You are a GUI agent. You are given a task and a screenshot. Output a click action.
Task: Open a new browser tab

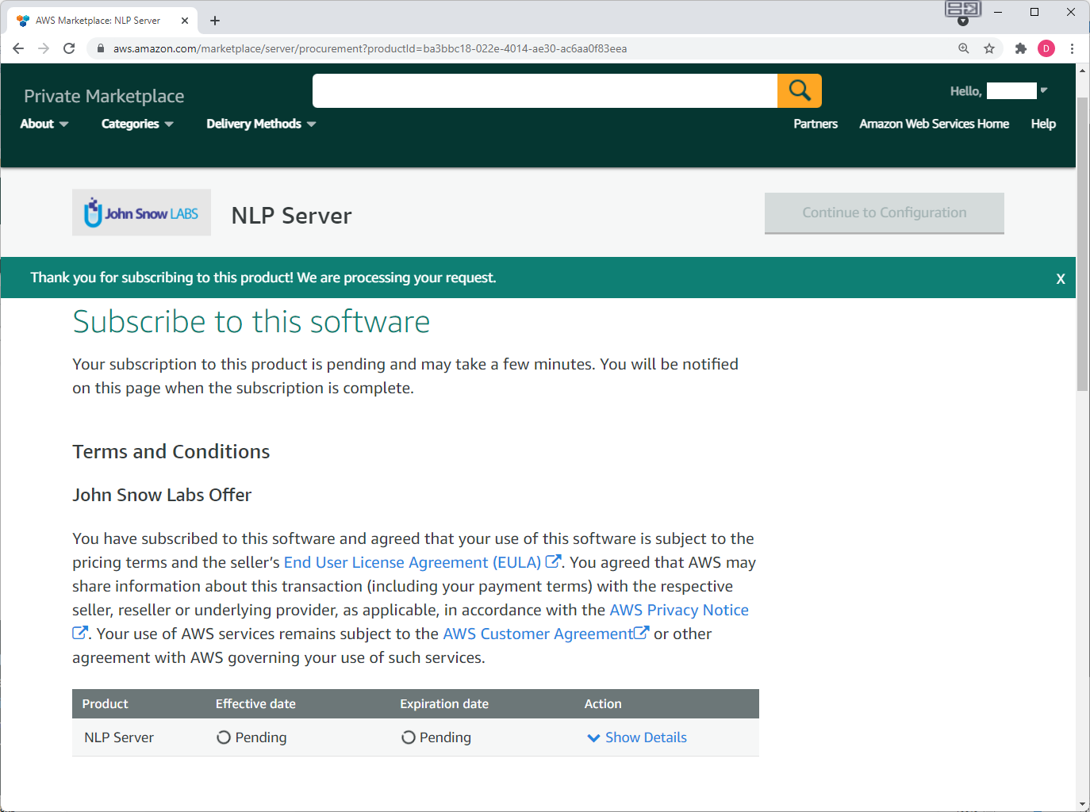pos(215,21)
